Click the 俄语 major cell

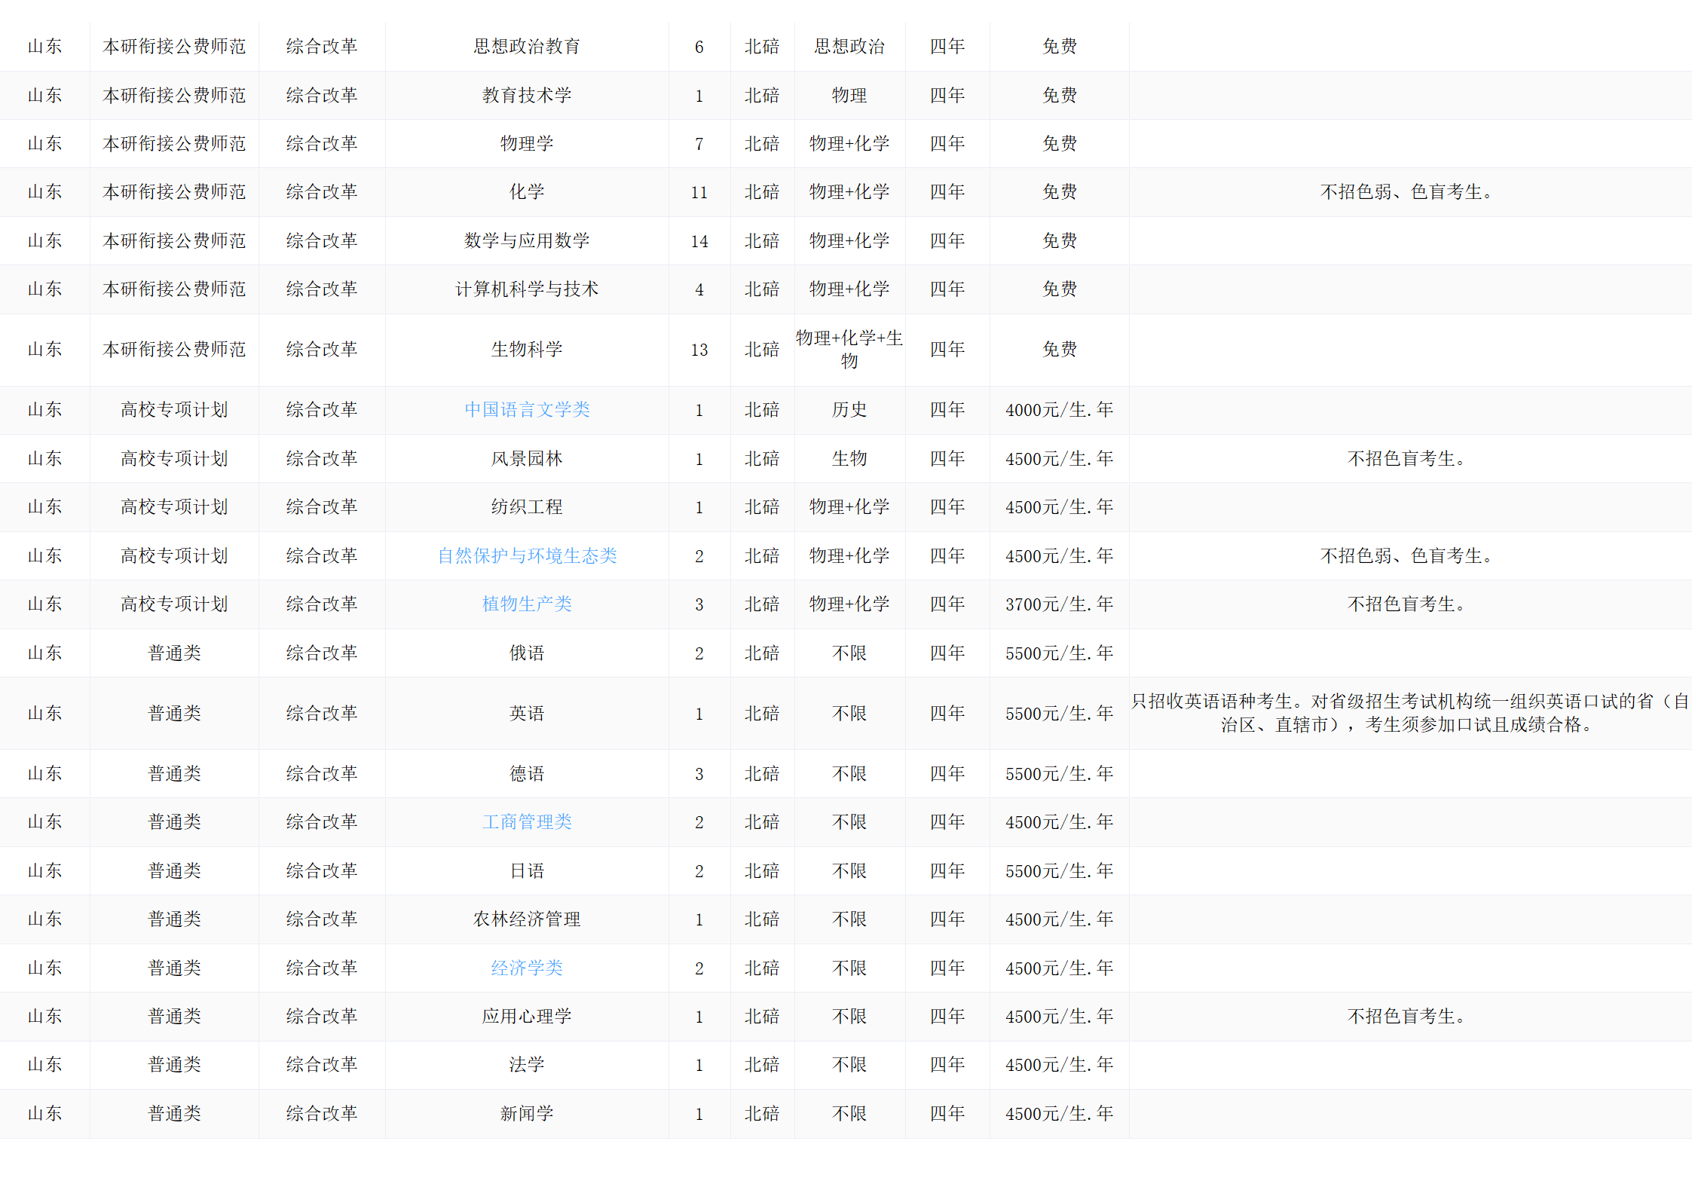point(527,653)
